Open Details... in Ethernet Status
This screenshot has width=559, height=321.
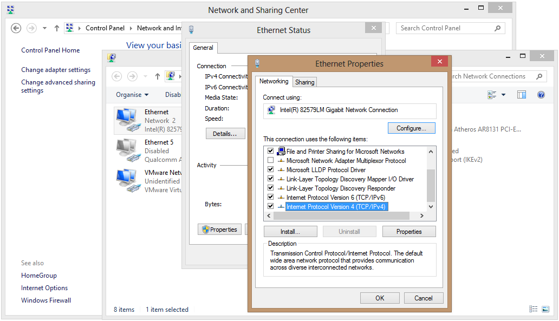click(225, 134)
